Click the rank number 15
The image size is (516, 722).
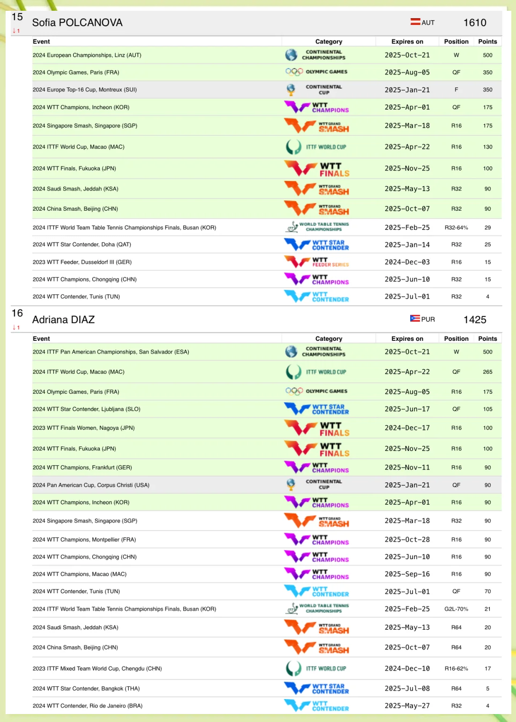click(x=17, y=17)
